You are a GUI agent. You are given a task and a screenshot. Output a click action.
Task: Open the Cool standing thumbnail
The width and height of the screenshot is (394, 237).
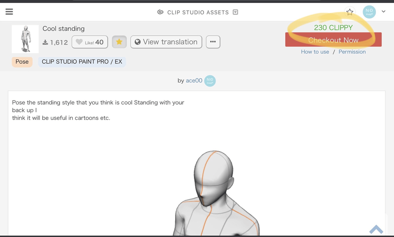coord(25,39)
